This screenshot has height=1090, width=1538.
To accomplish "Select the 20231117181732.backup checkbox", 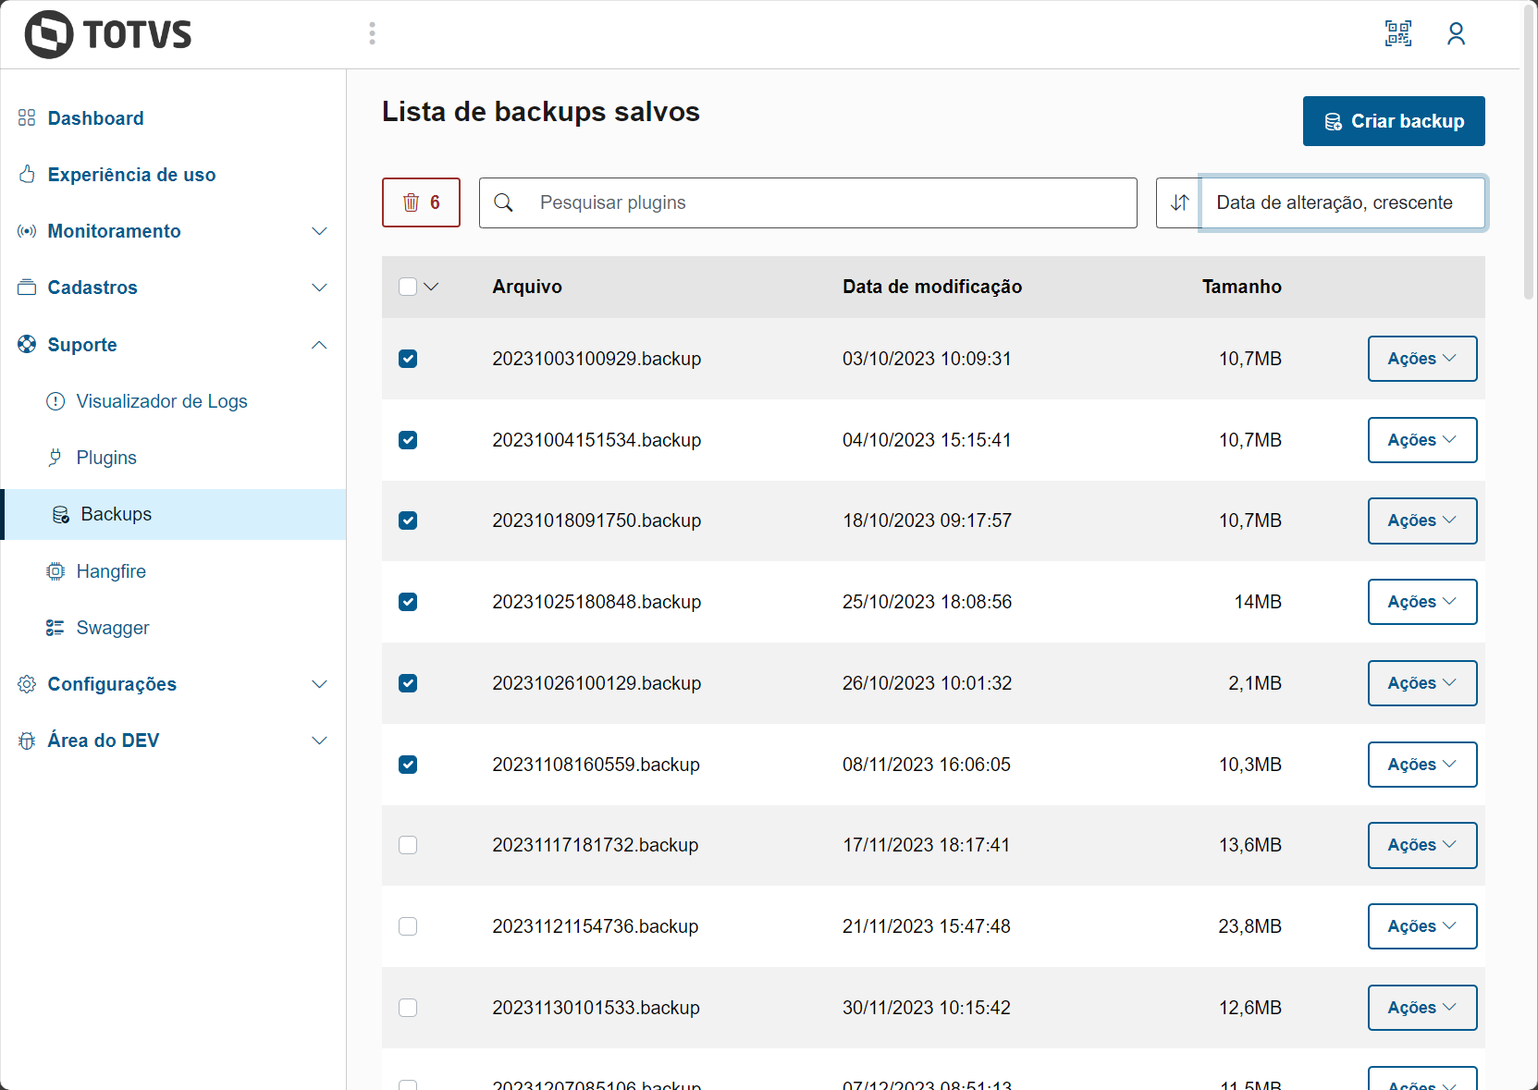I will pyautogui.click(x=408, y=845).
